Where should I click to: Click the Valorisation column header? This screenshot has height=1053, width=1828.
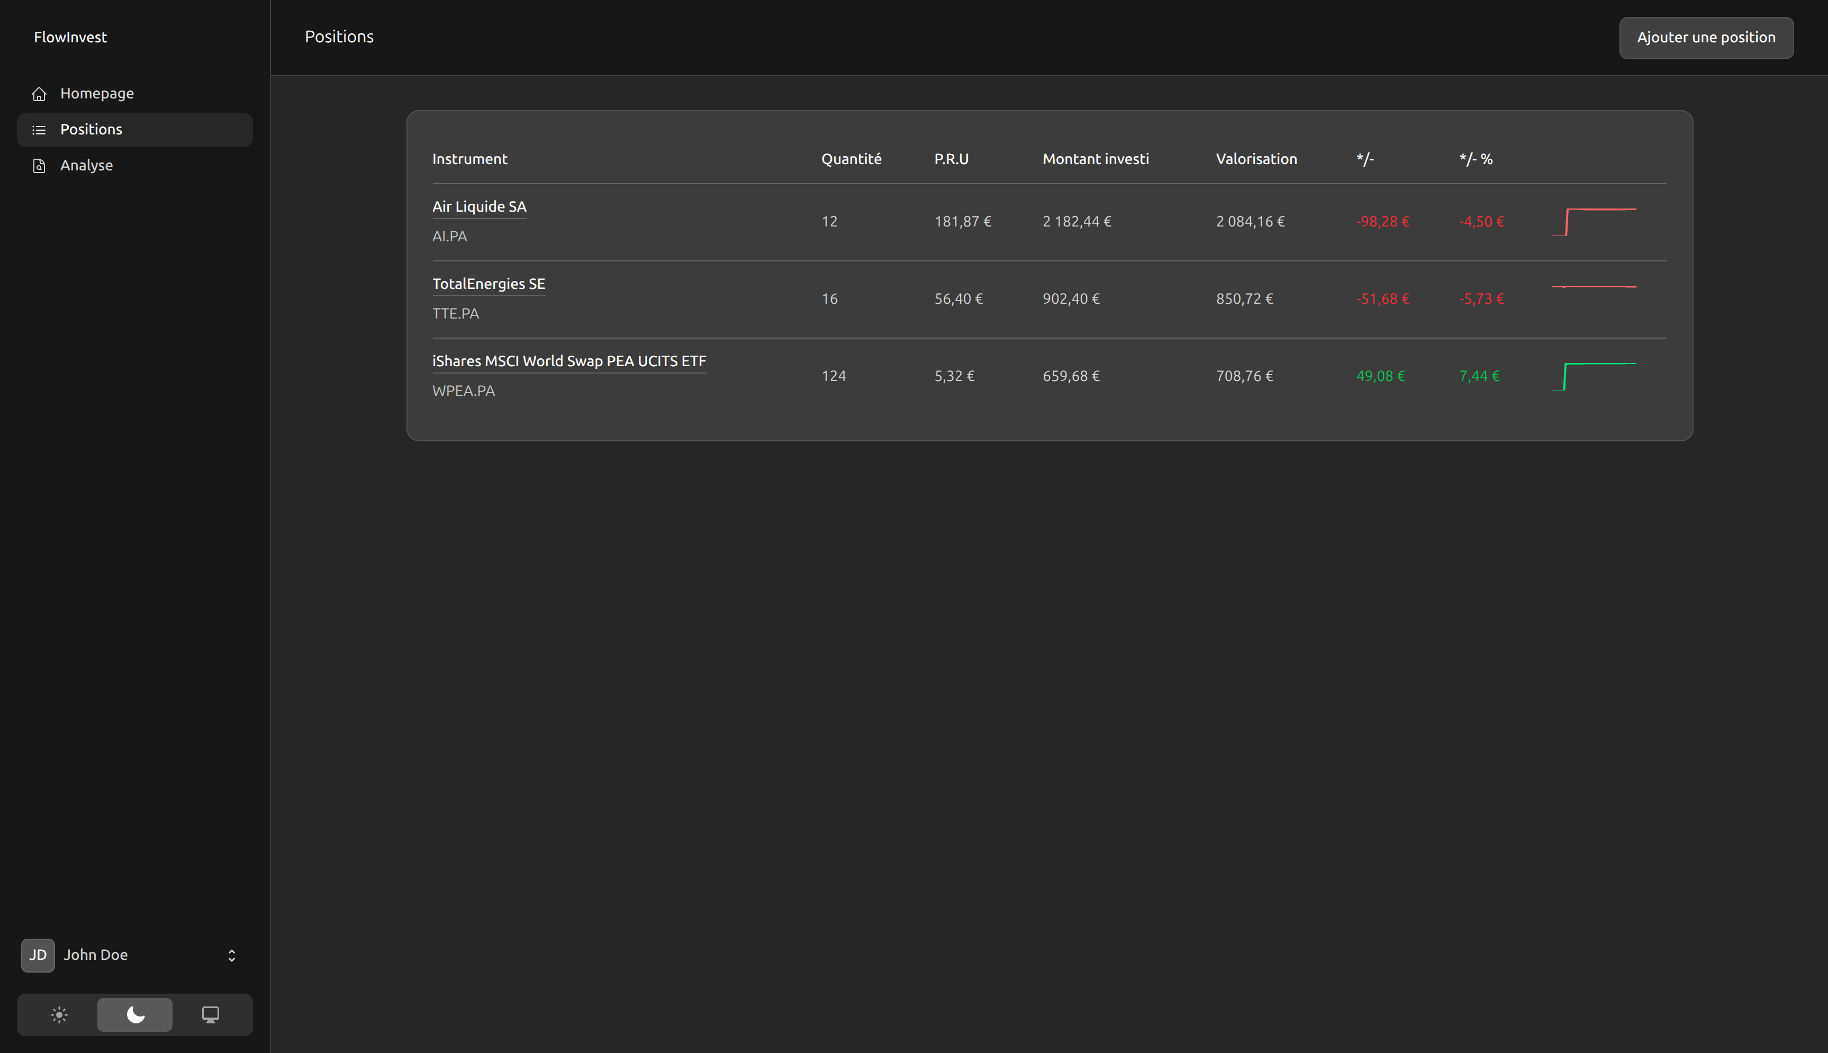(1256, 159)
